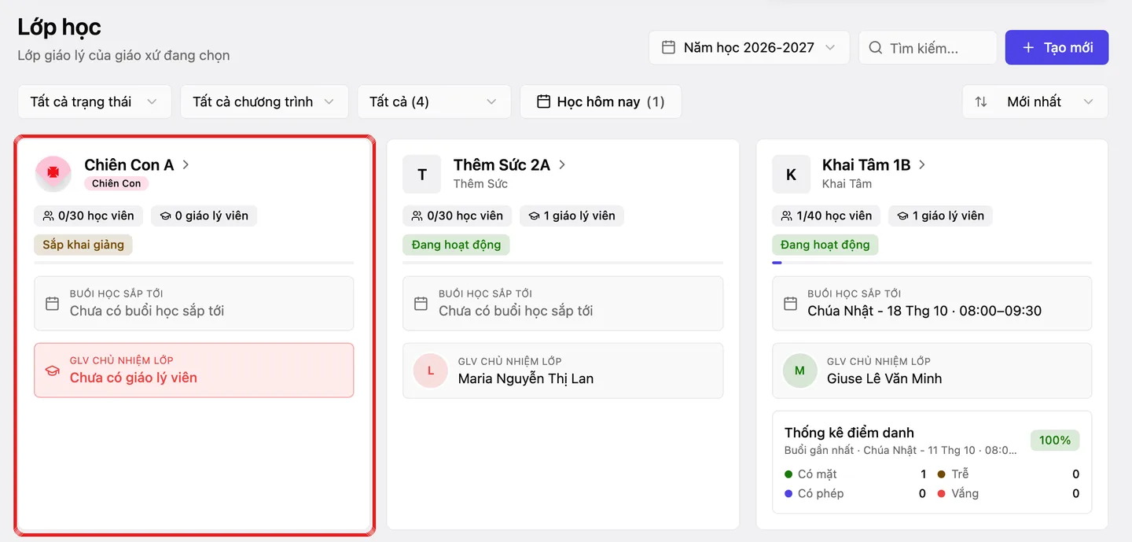Open the Mới nhất sort dropdown
The height and width of the screenshot is (542, 1132).
point(1035,101)
